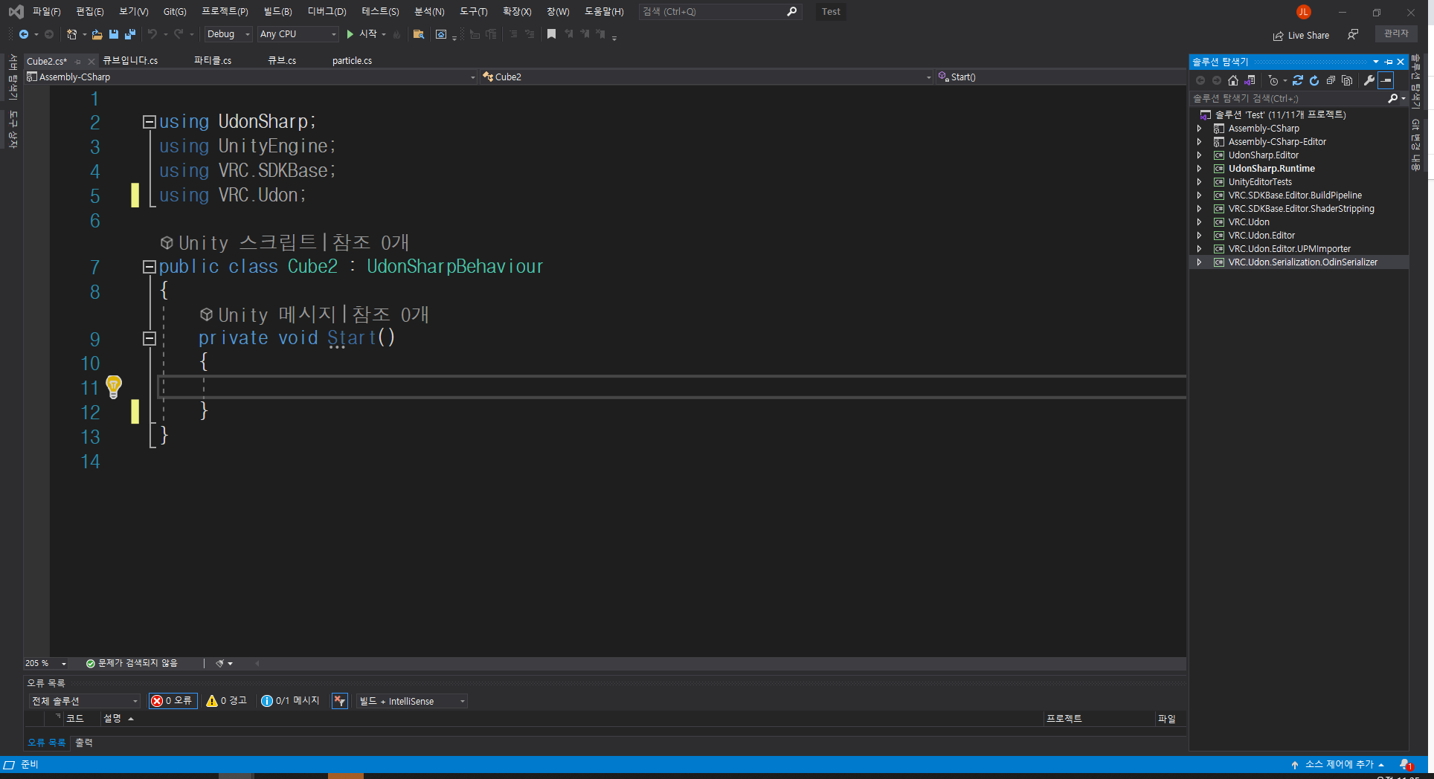Open the 전체 솔루션 scope dropdown
The image size is (1434, 779).
(84, 701)
